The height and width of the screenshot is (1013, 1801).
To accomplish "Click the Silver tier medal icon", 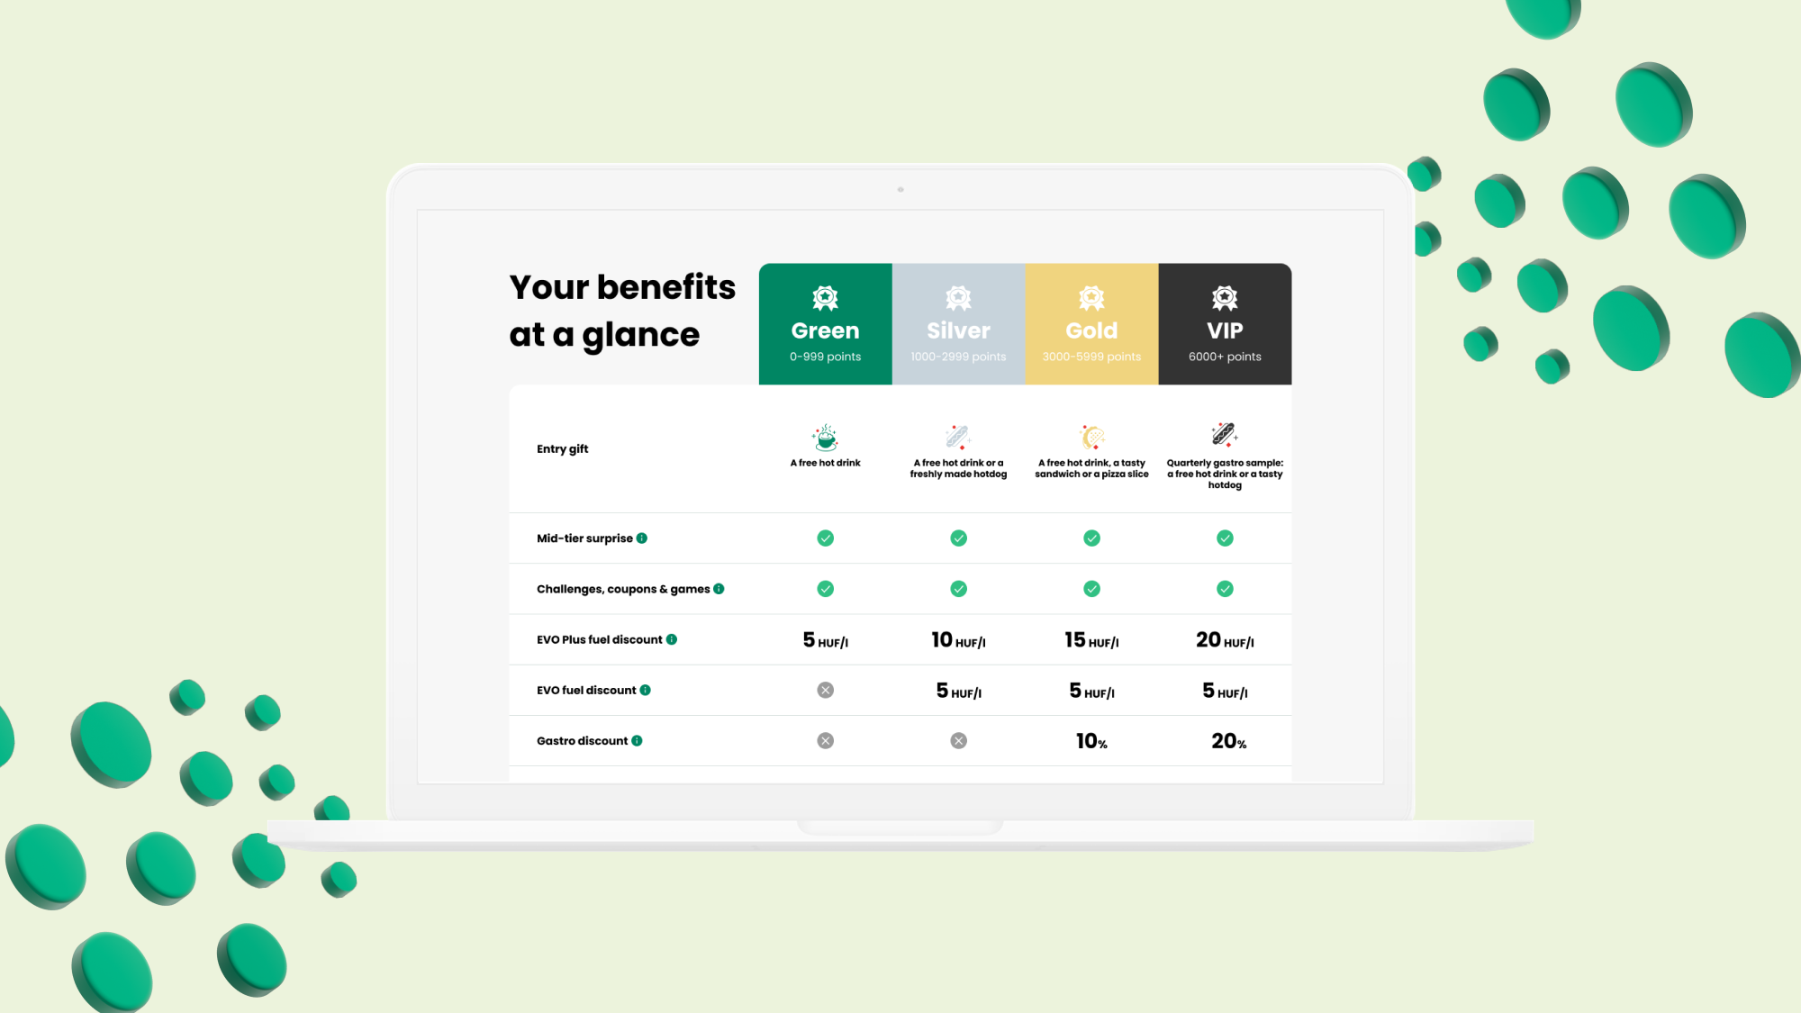I will point(957,297).
